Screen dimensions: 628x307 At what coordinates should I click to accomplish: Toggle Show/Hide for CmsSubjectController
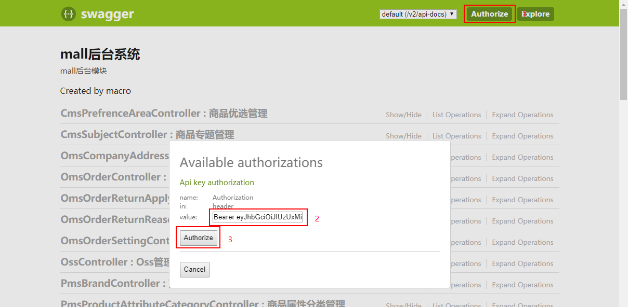[403, 136]
